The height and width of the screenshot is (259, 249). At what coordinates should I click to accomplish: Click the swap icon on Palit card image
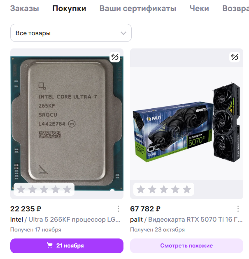(235, 57)
